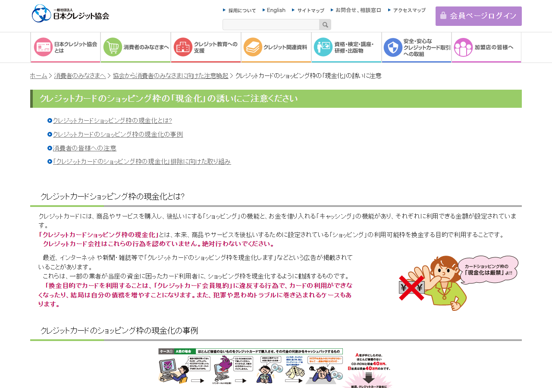This screenshot has height=388, width=552.
Task: Open the クレジット教育への支援 menu
Action: [206, 47]
